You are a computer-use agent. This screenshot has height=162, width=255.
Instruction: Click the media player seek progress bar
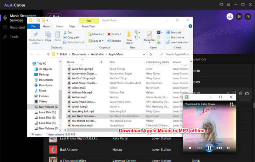pos(209,139)
